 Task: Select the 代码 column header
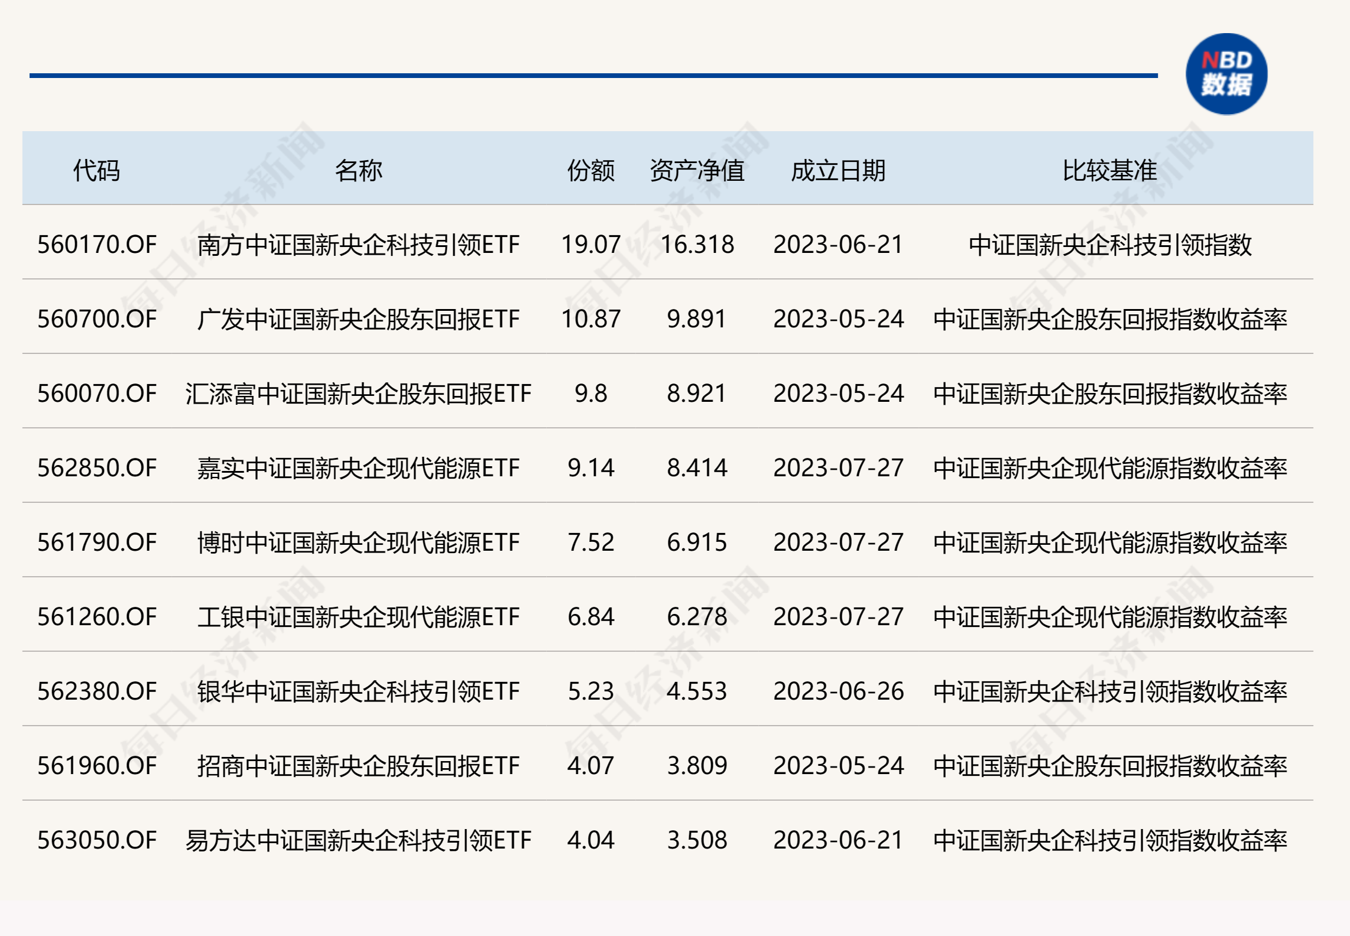[97, 171]
